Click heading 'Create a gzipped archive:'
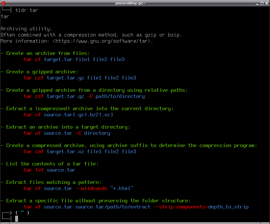 (x=42, y=72)
